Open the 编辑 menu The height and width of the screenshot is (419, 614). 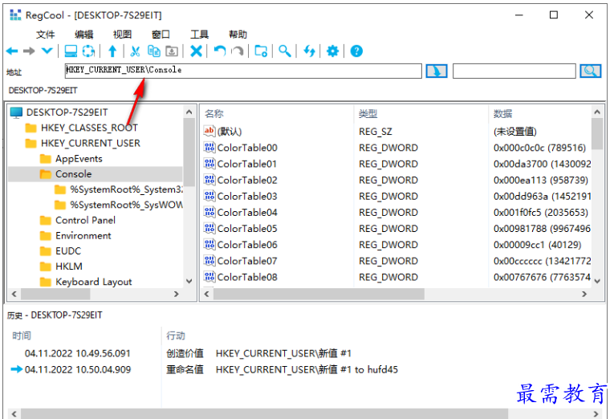pyautogui.click(x=83, y=35)
